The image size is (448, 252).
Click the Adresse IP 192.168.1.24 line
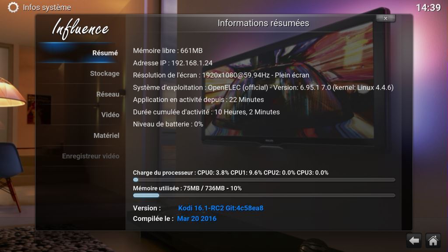pyautogui.click(x=172, y=63)
